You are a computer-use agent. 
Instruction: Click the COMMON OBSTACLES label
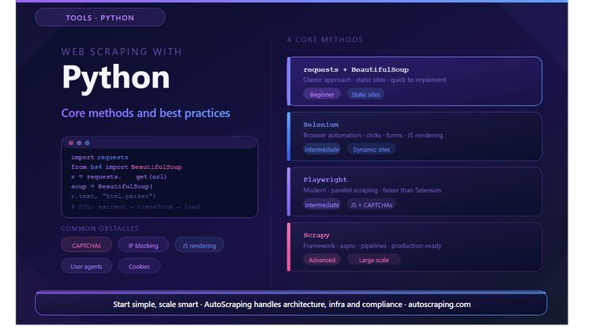pos(100,228)
